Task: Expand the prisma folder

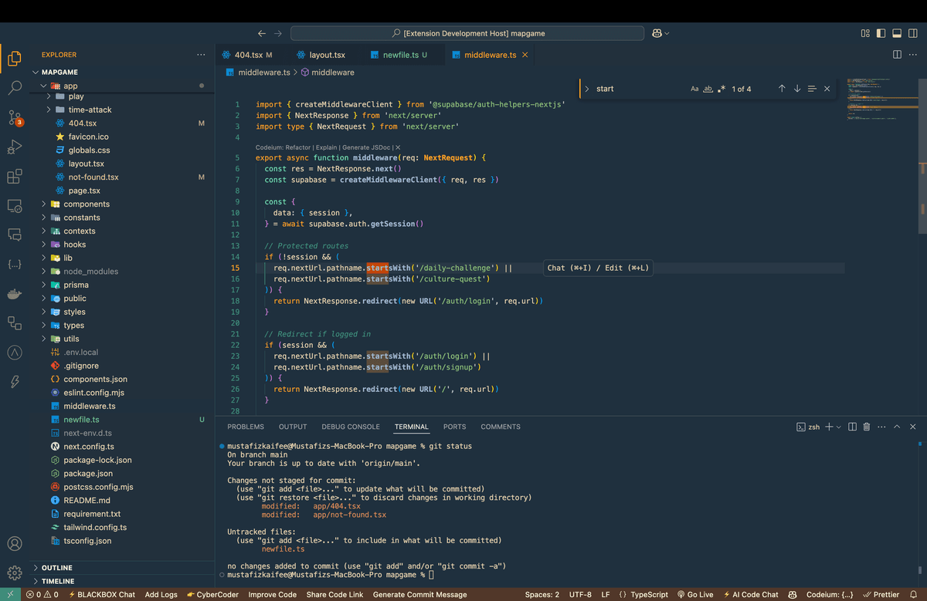Action: point(76,285)
